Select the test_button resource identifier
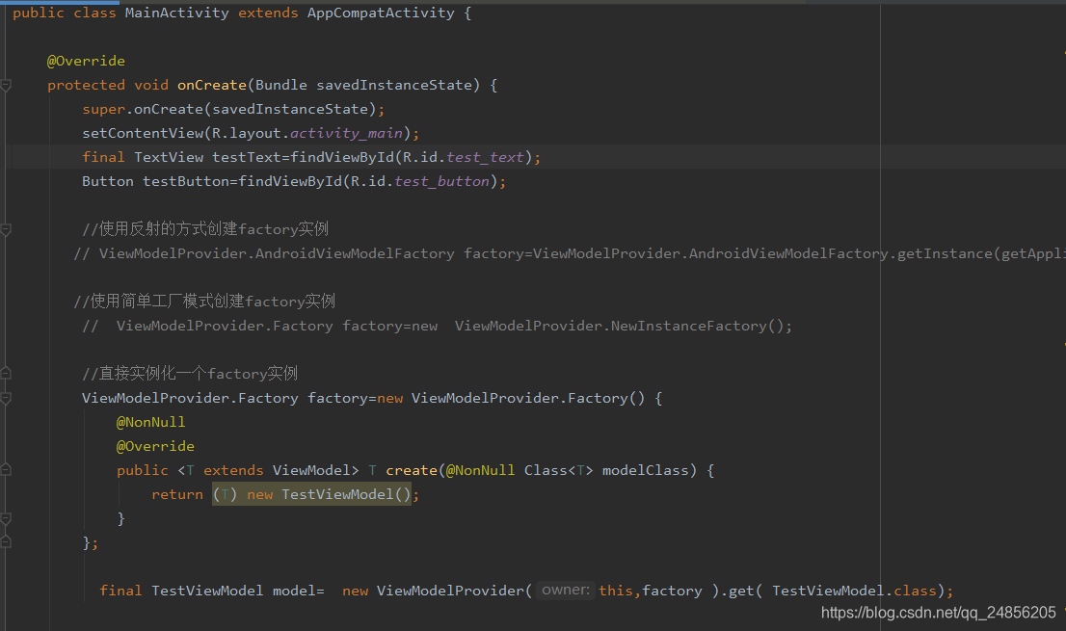Image resolution: width=1066 pixels, height=631 pixels. [x=440, y=180]
